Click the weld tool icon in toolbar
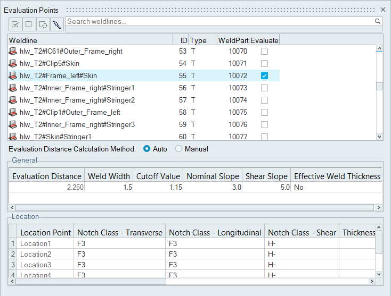Viewport: 391px width, 296px height. 57,24
